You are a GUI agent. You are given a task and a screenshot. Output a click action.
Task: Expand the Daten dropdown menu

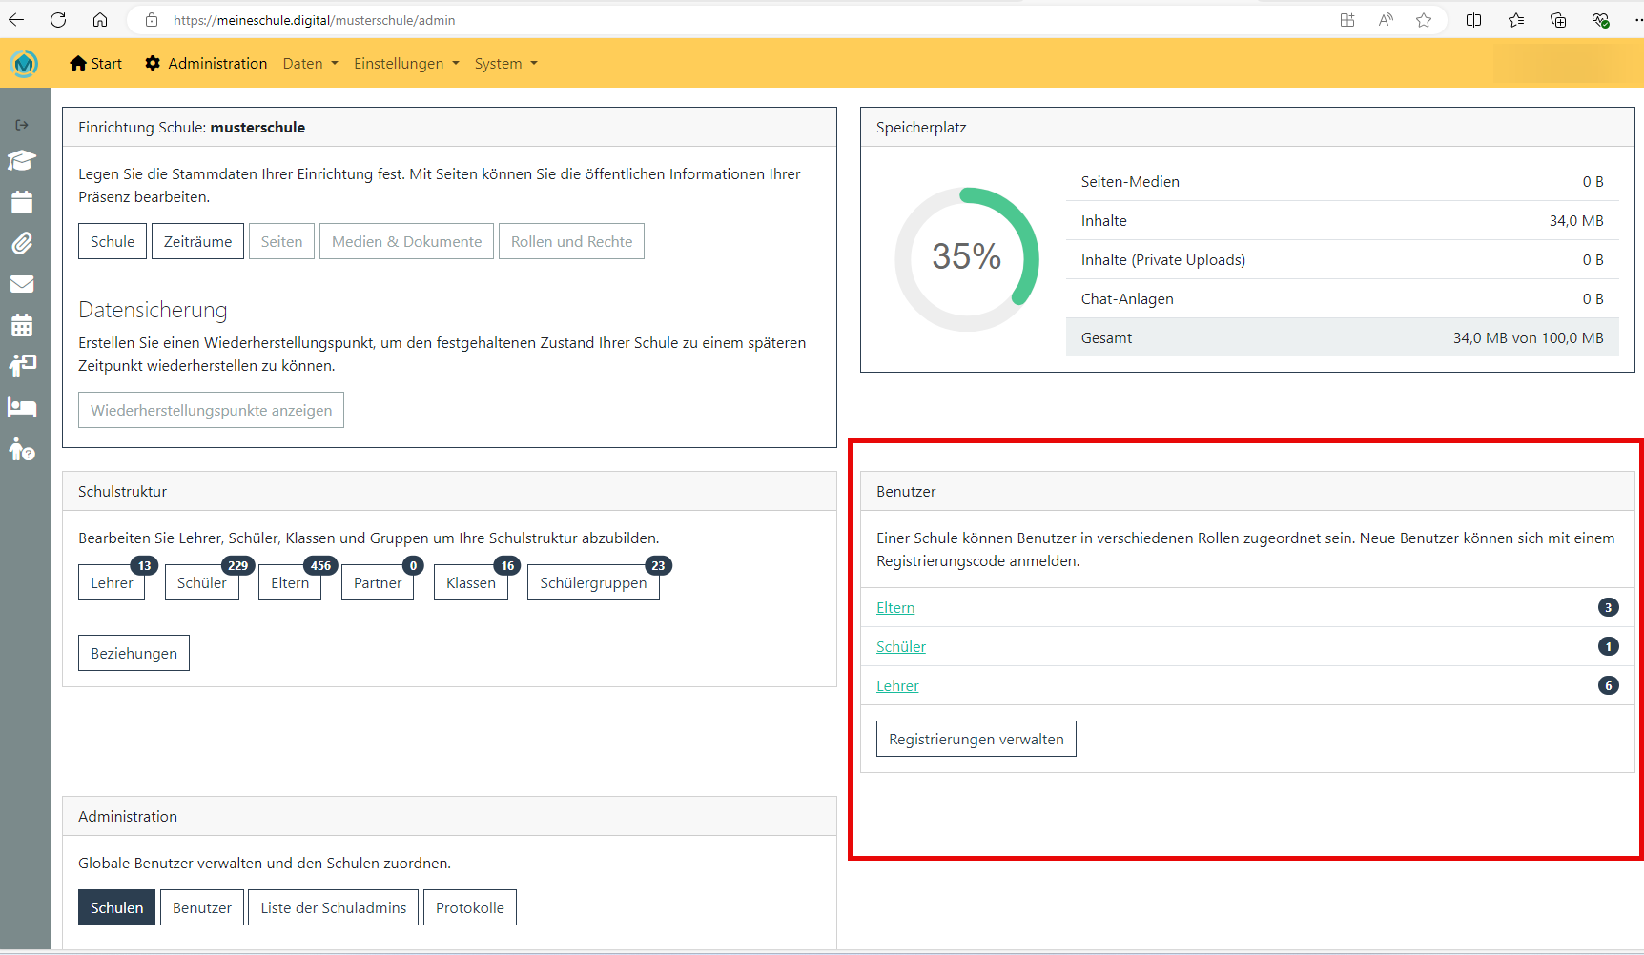pos(311,64)
